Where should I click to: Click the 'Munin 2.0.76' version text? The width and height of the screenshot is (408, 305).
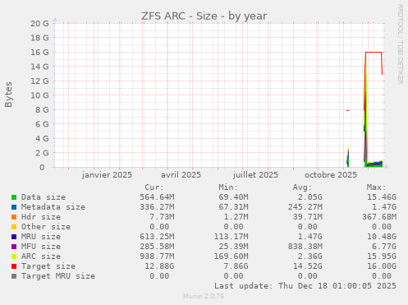204,296
